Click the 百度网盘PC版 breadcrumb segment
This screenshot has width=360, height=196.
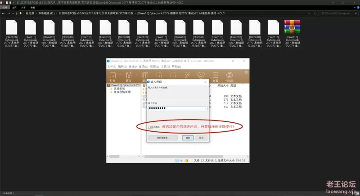(96, 13)
